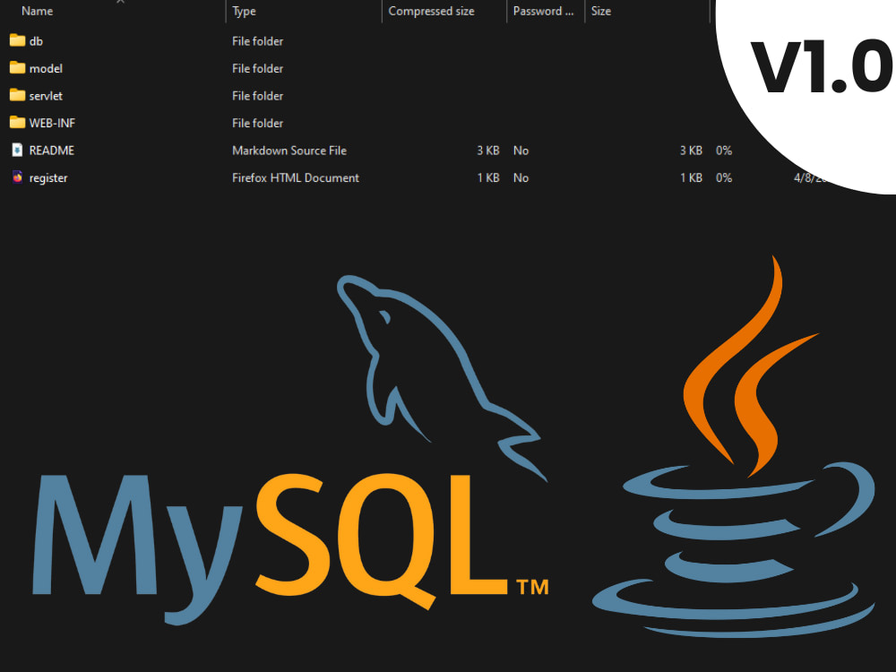
Task: Click 'File folder' type in model row
Action: click(x=258, y=69)
